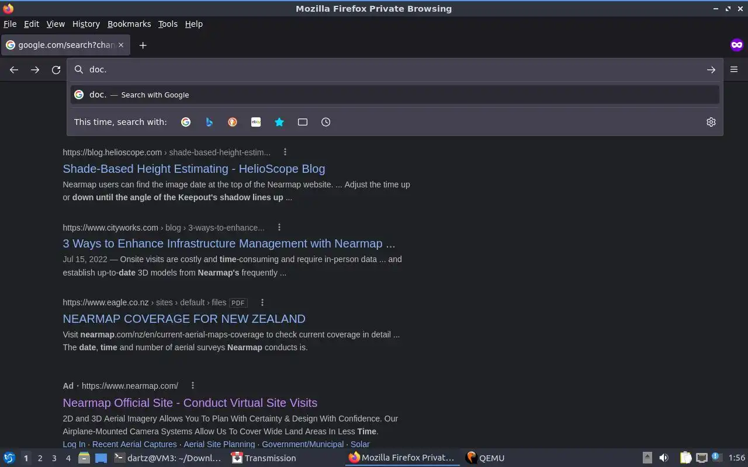The image size is (748, 467).
Task: Open the View menu
Action: (56, 24)
